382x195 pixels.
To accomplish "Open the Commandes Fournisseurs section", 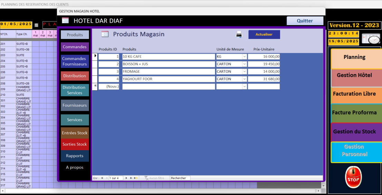I will (x=75, y=61).
